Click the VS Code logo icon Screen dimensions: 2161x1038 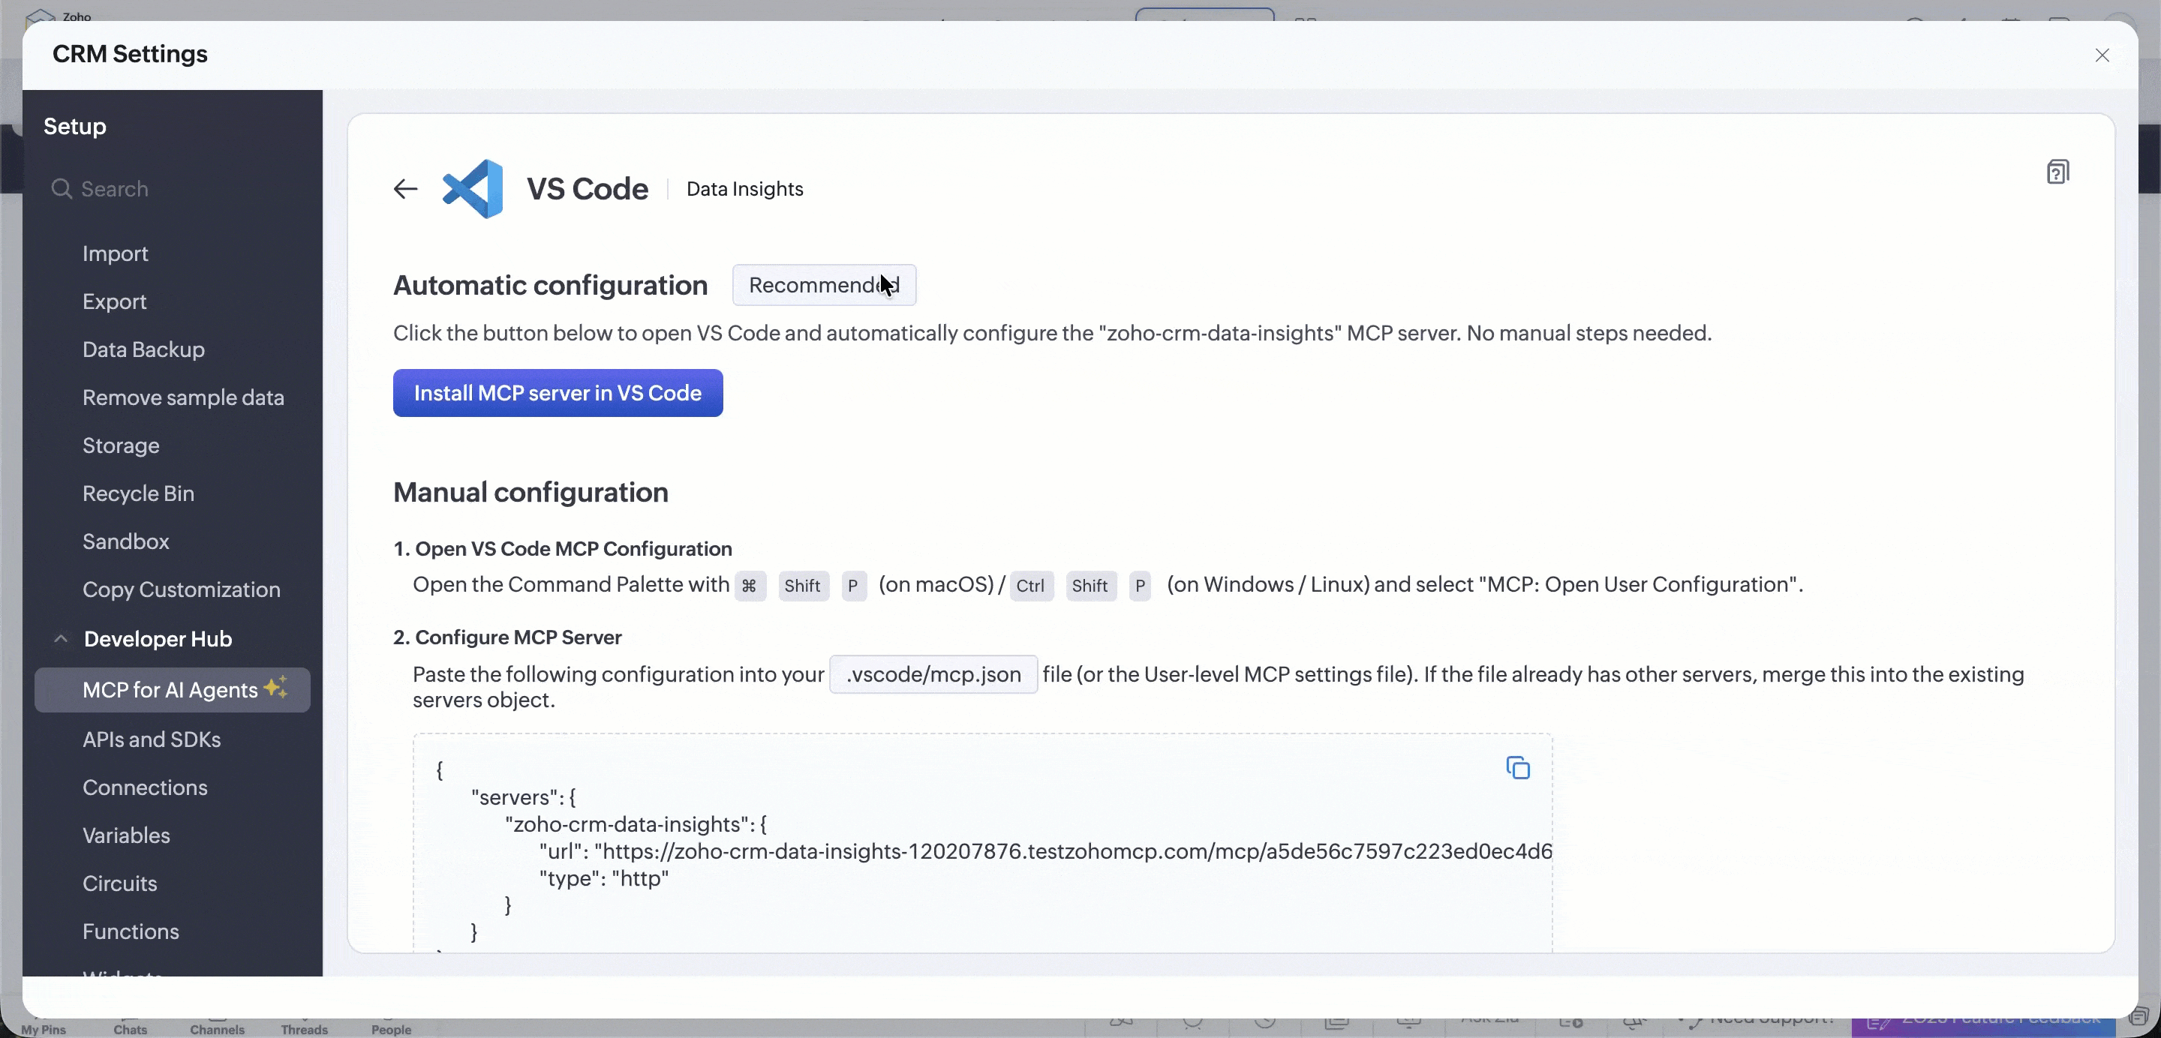(472, 189)
